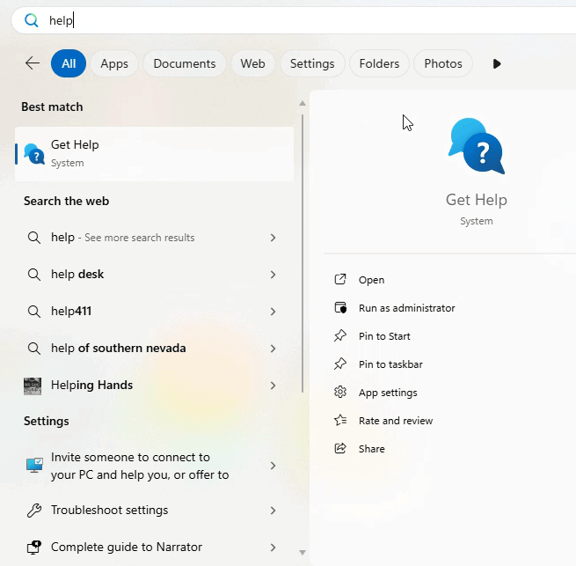Click the pin icon beside Pin to taskbar

tap(340, 364)
